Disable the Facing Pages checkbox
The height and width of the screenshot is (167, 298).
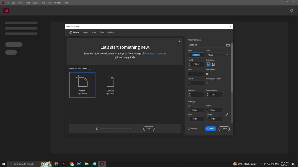[207, 74]
